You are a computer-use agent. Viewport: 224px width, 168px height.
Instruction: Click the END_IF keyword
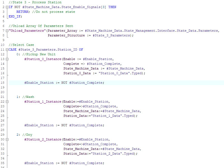15,16
